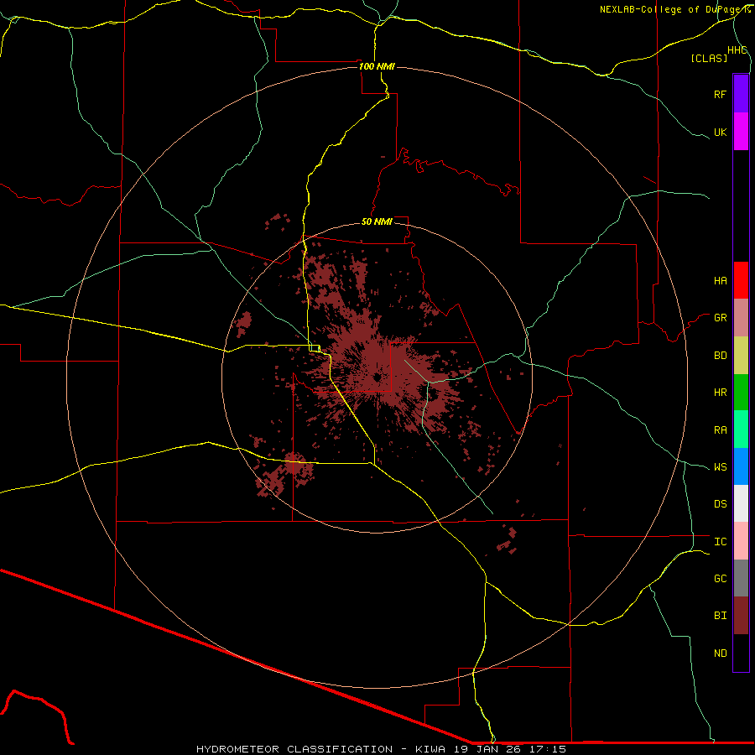
Task: Click the BD legend label
Action: pos(720,356)
